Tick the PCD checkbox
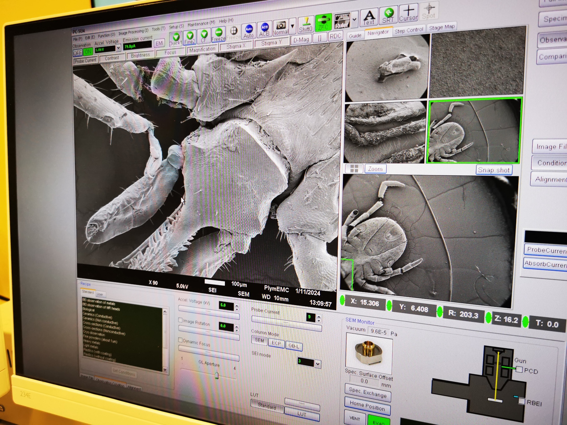Image resolution: width=567 pixels, height=425 pixels. [519, 369]
